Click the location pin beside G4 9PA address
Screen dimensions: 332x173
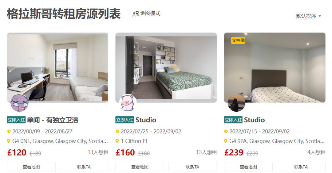click(x=226, y=141)
